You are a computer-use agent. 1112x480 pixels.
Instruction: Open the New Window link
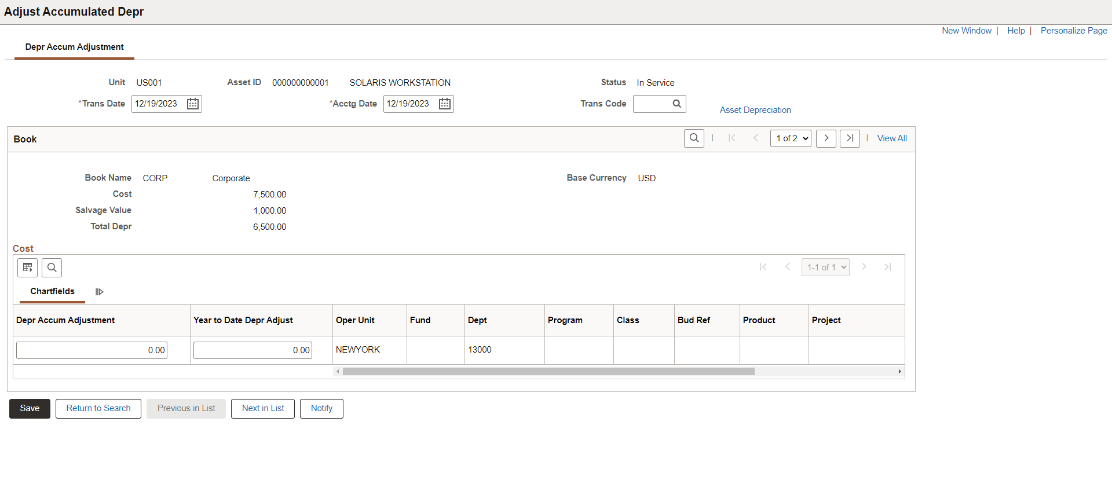coord(967,31)
